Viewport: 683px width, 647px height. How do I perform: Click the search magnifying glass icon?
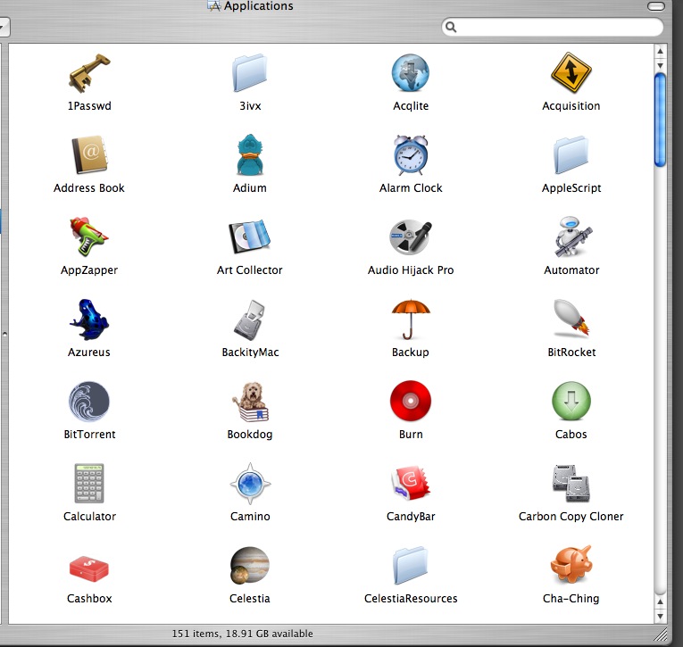pyautogui.click(x=451, y=27)
